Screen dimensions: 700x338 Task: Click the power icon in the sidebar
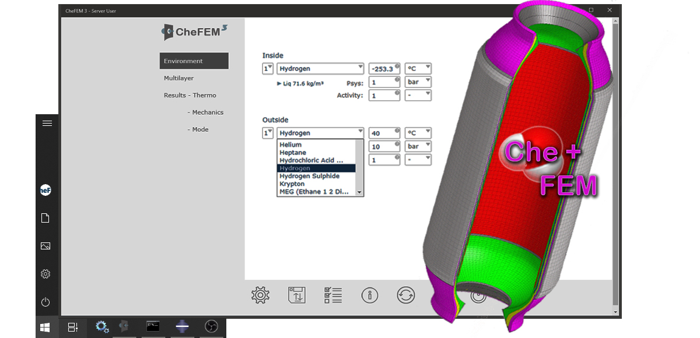click(45, 302)
